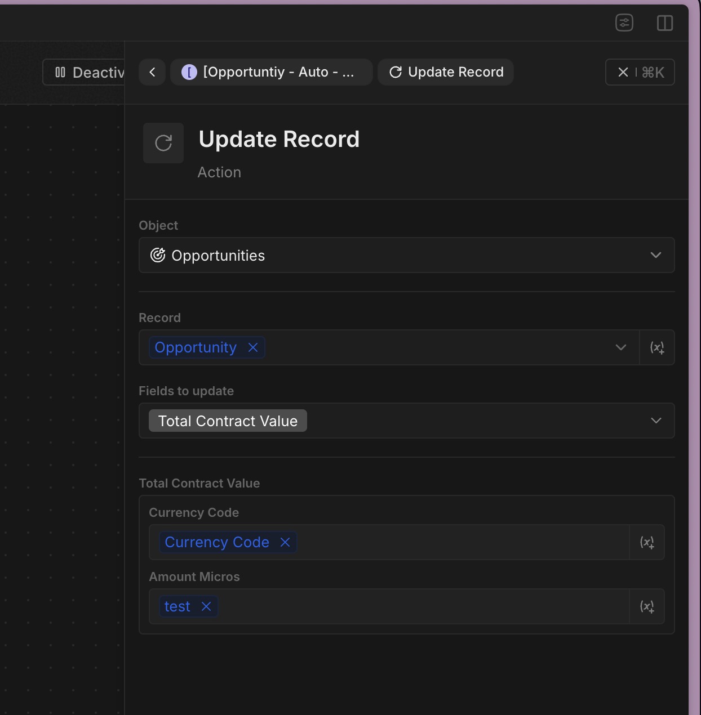Click the Deactivate workflow button
This screenshot has width=701, height=715.
click(84, 72)
